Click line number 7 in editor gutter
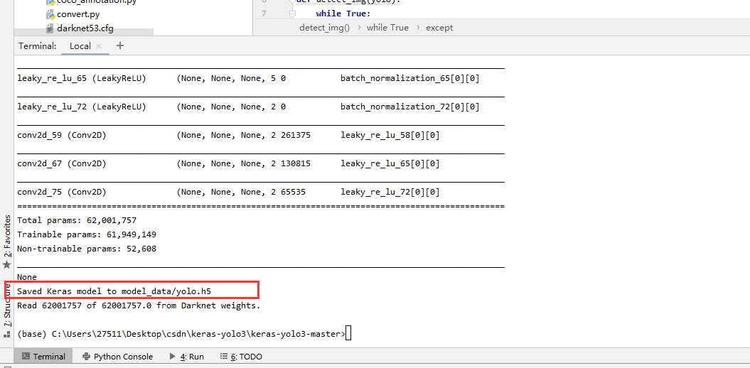This screenshot has width=750, height=368. (x=264, y=14)
